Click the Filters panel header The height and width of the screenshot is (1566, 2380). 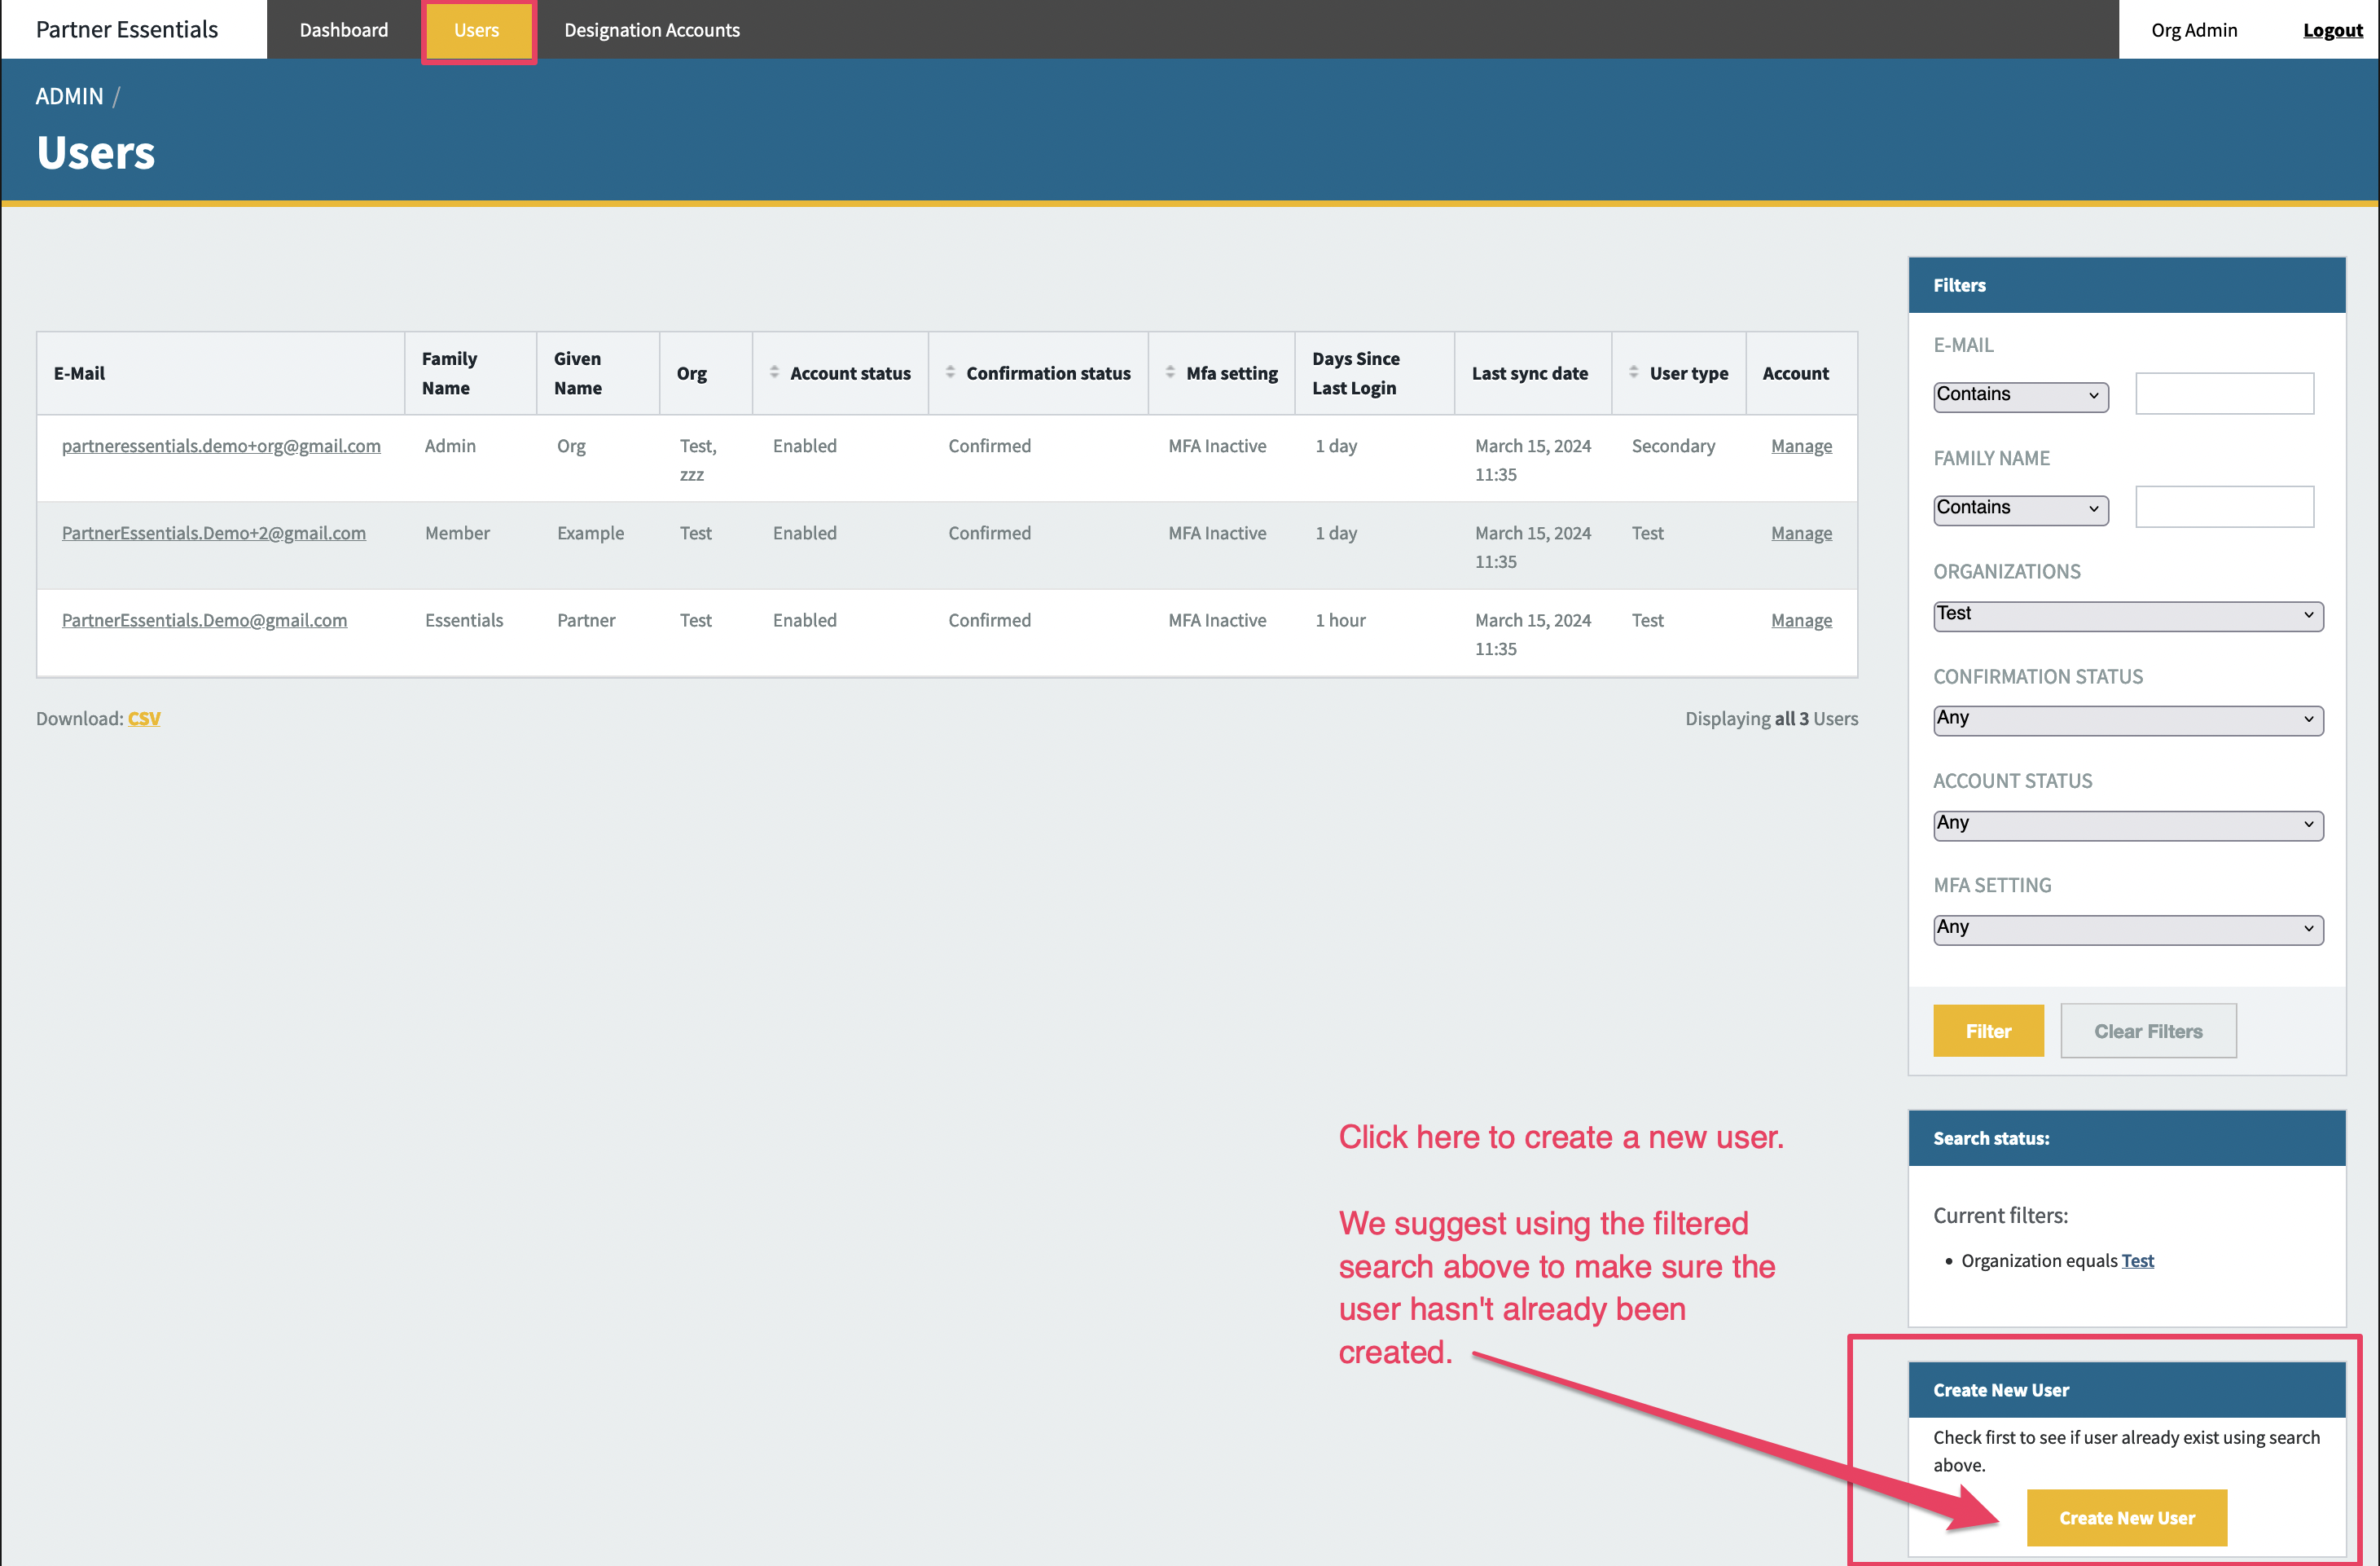(x=2126, y=285)
